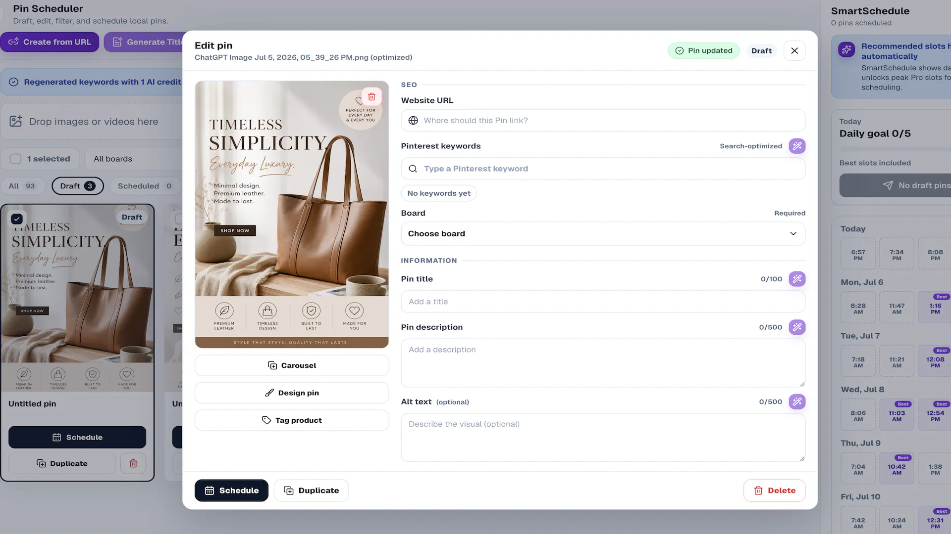Viewport: 951px width, 534px height.
Task: Toggle the 1 selected checkbox
Action: (16, 159)
